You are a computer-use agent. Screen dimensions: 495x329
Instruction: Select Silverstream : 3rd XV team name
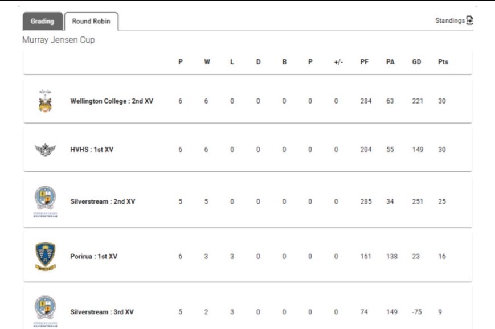point(102,312)
